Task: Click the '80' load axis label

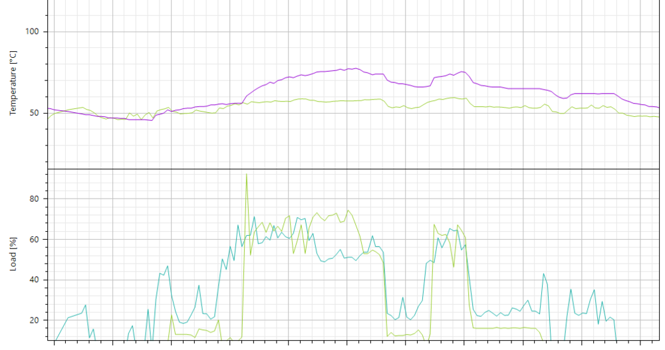Action: click(x=34, y=199)
